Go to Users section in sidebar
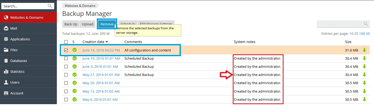Viewport: 374px width, 106px height. (15, 83)
